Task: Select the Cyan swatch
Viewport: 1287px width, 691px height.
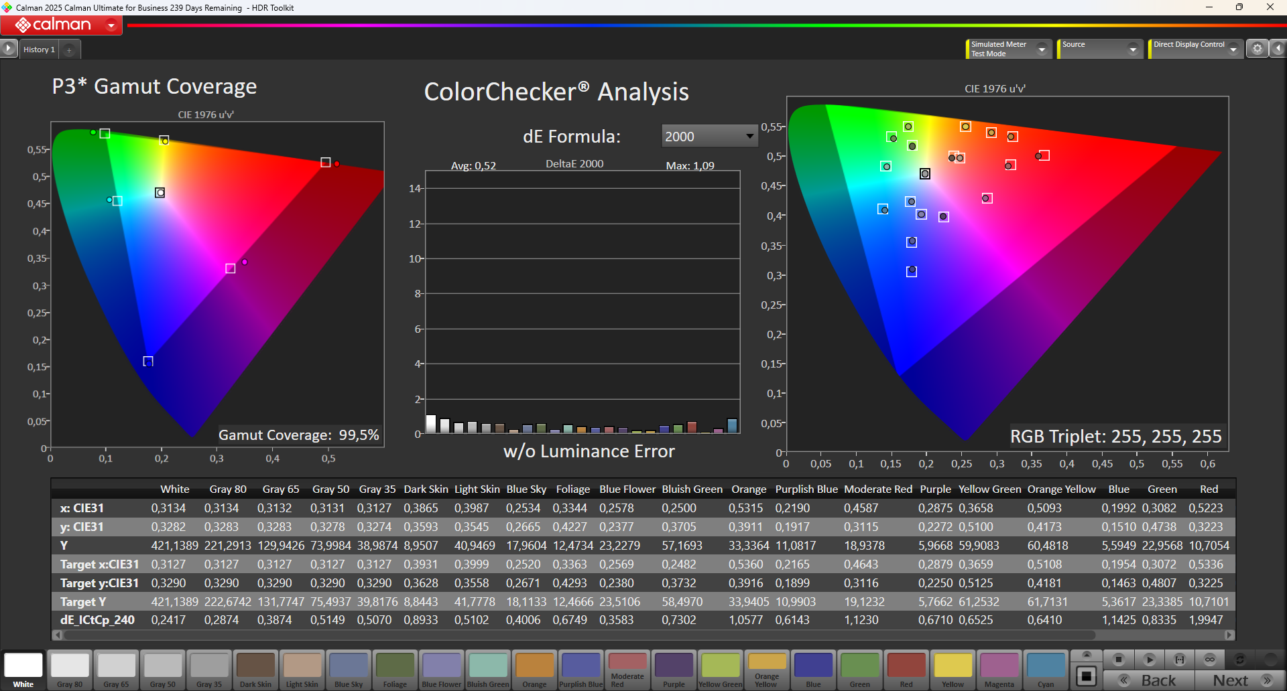Action: (1046, 670)
